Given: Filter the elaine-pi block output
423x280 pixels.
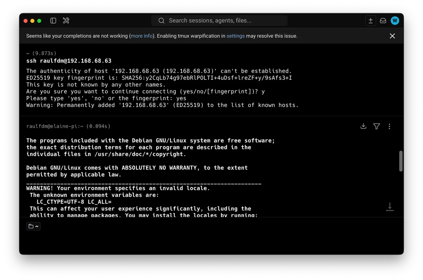Looking at the screenshot, I should pyautogui.click(x=376, y=126).
